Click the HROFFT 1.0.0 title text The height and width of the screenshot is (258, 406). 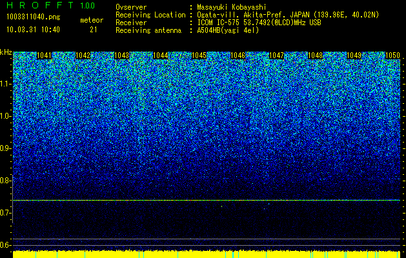tap(51, 5)
